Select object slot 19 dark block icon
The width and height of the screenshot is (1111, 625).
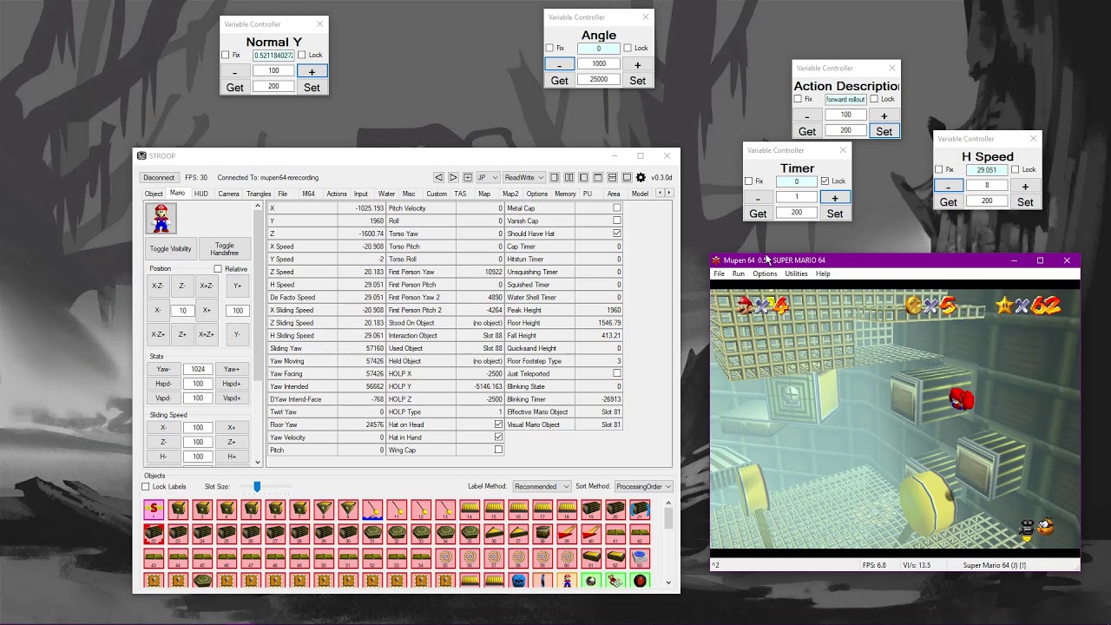point(591,510)
